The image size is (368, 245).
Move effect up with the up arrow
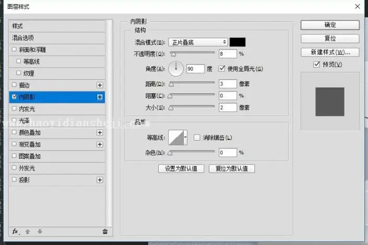click(28, 231)
